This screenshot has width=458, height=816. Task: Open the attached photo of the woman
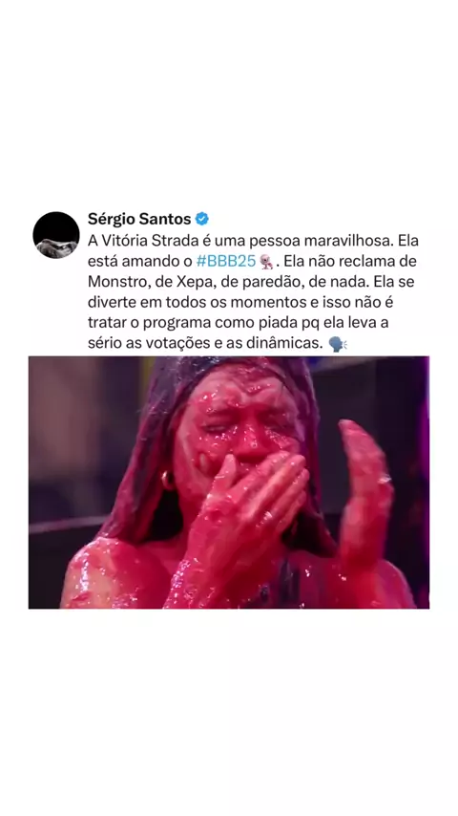229,482
